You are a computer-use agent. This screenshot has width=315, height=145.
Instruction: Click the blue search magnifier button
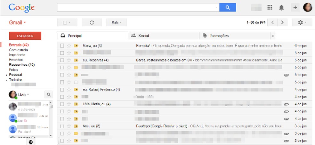[x=227, y=7]
